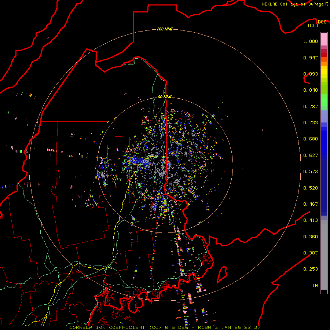
Task: Select the 0.253 legend value
Action: pos(311,269)
